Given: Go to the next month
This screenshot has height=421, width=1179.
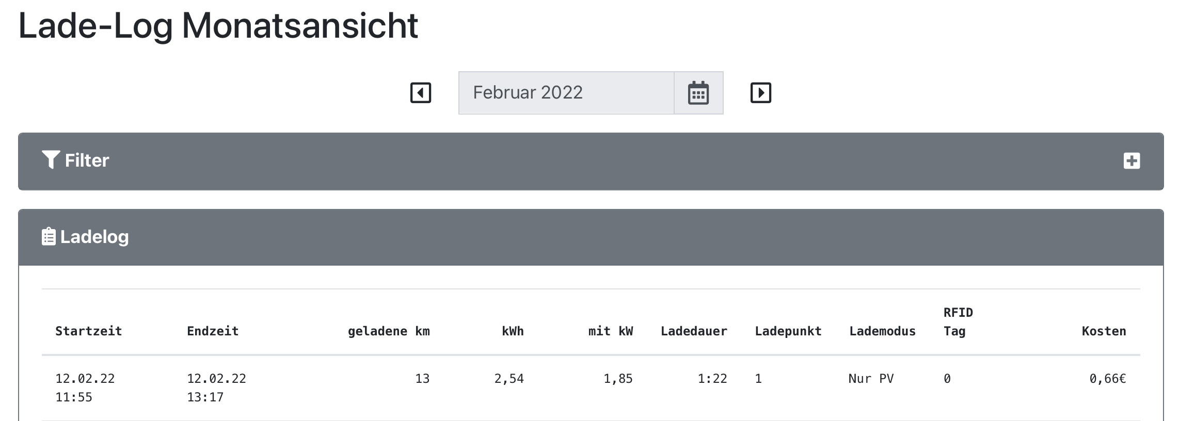Looking at the screenshot, I should [760, 93].
